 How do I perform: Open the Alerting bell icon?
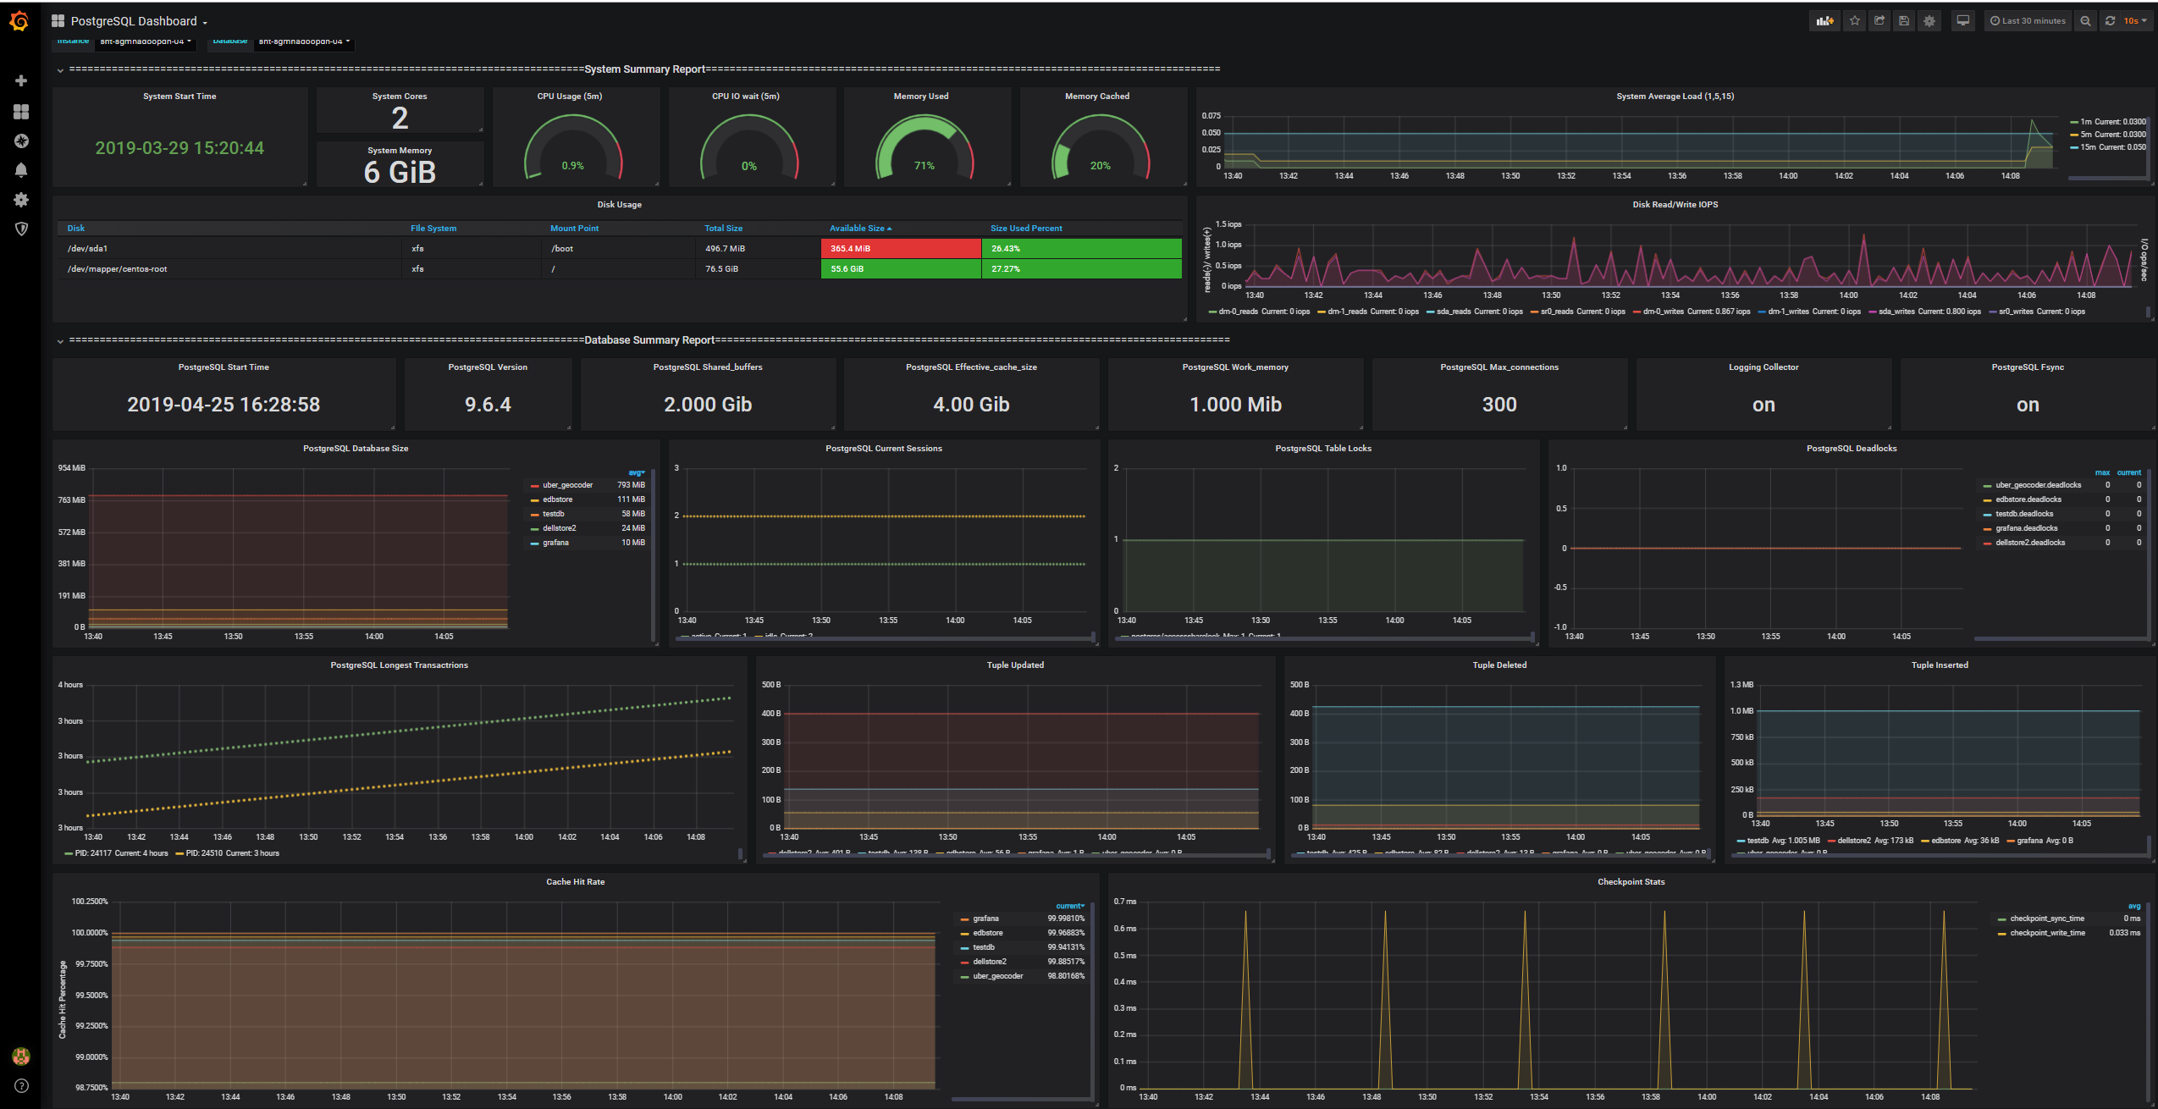click(21, 170)
